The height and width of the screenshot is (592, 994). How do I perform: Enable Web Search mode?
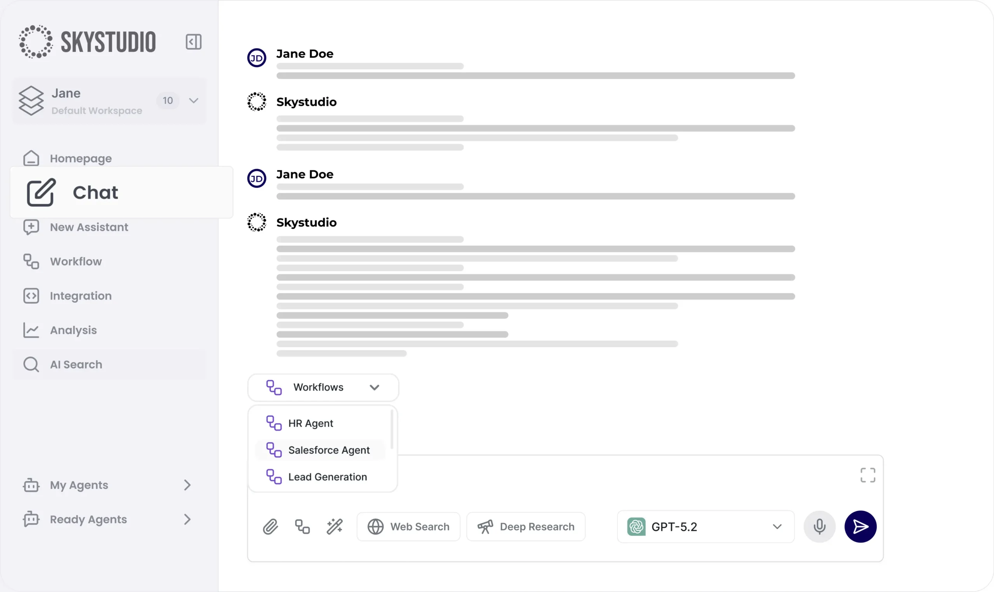408,526
